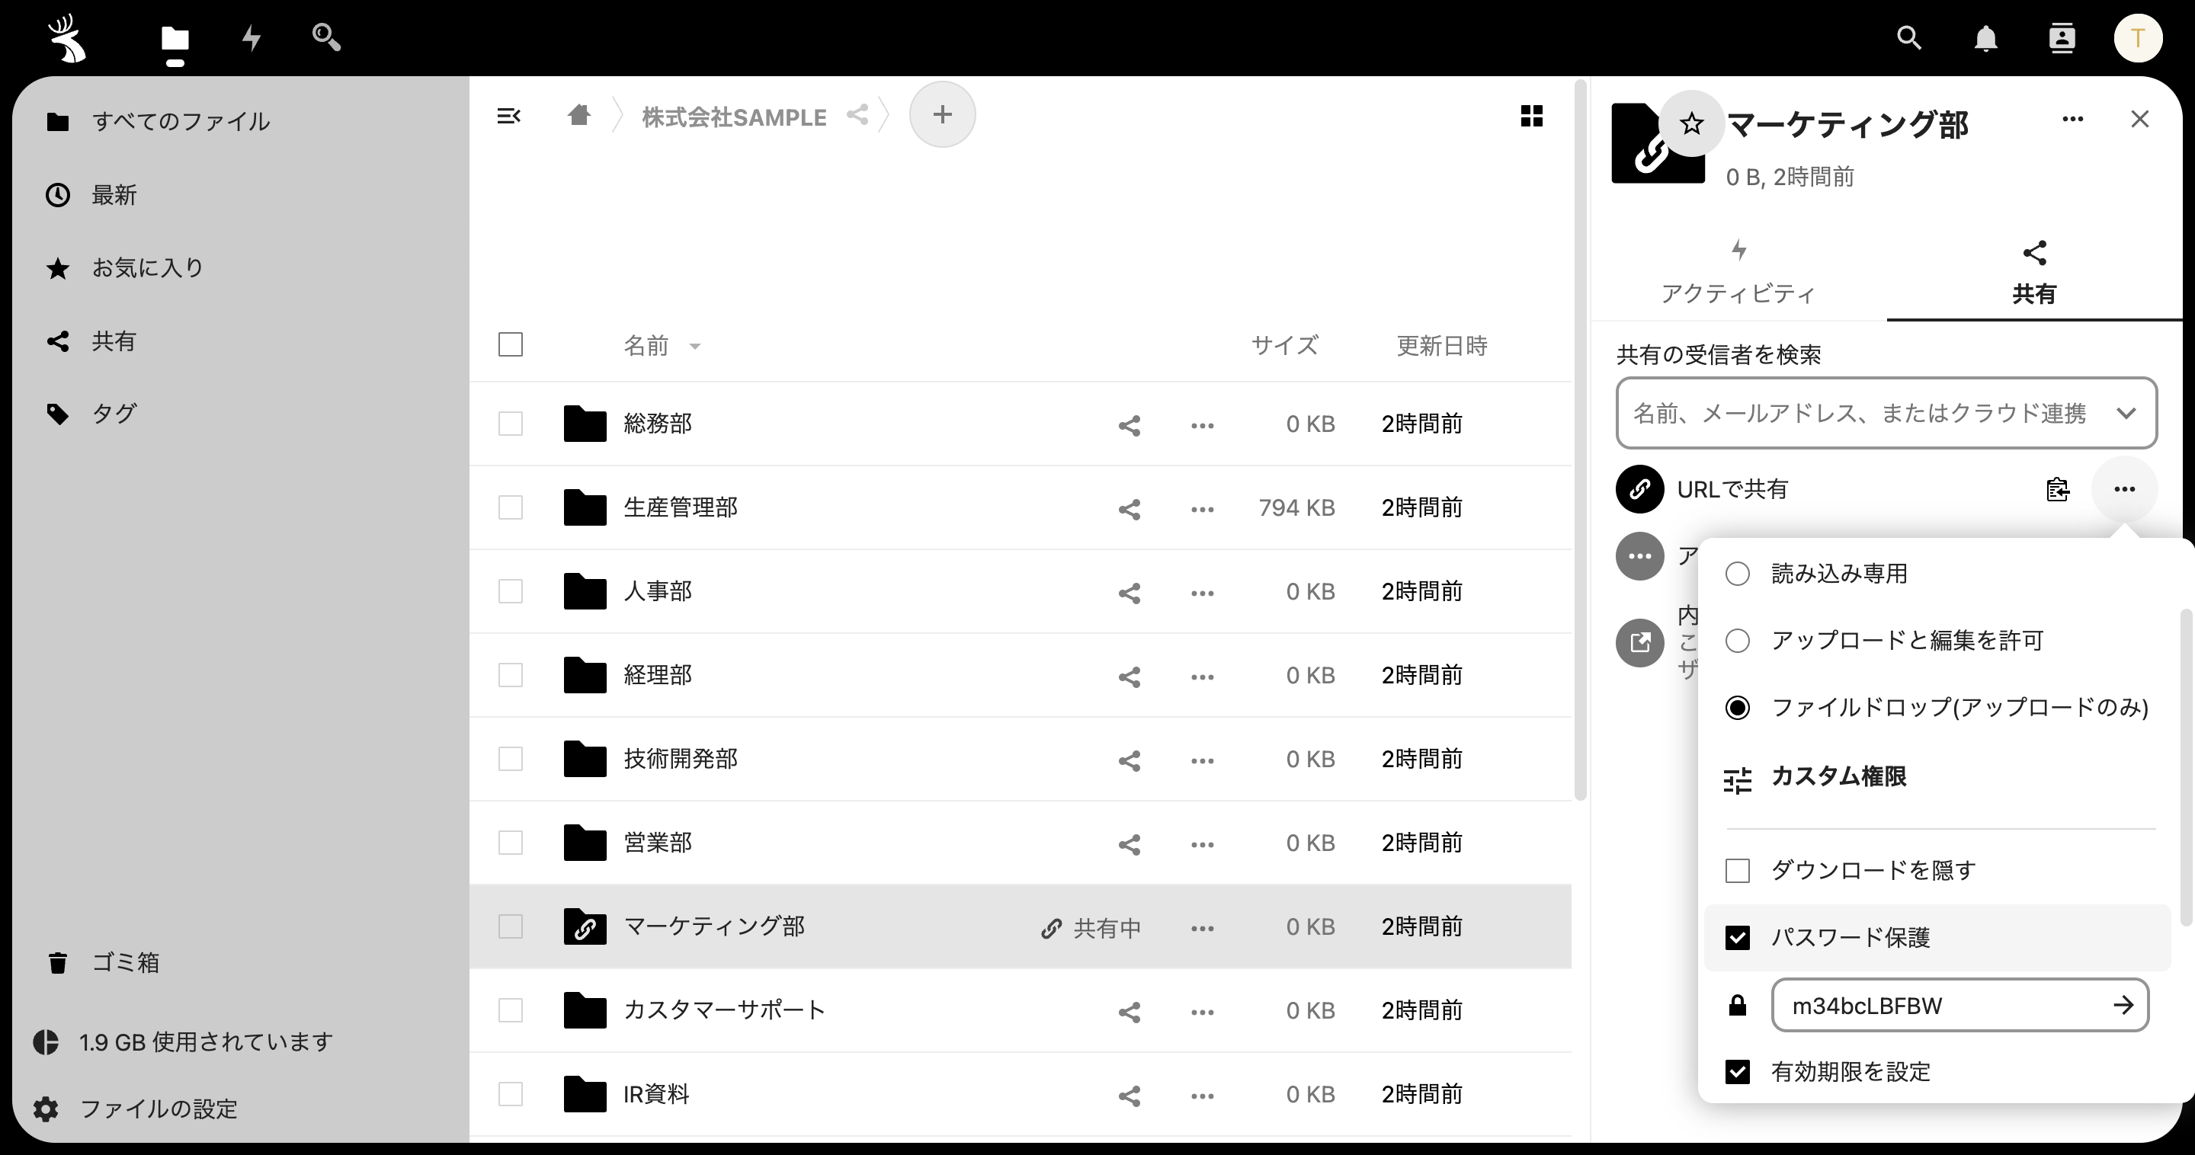Screen dimensions: 2195x1155
Task: Click share icon for 総務部 folder
Action: [x=1129, y=425]
